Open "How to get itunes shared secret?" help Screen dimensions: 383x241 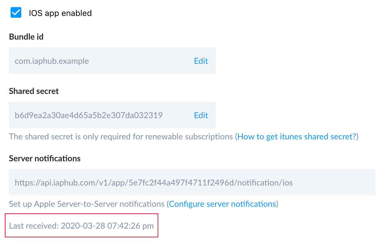(297, 137)
